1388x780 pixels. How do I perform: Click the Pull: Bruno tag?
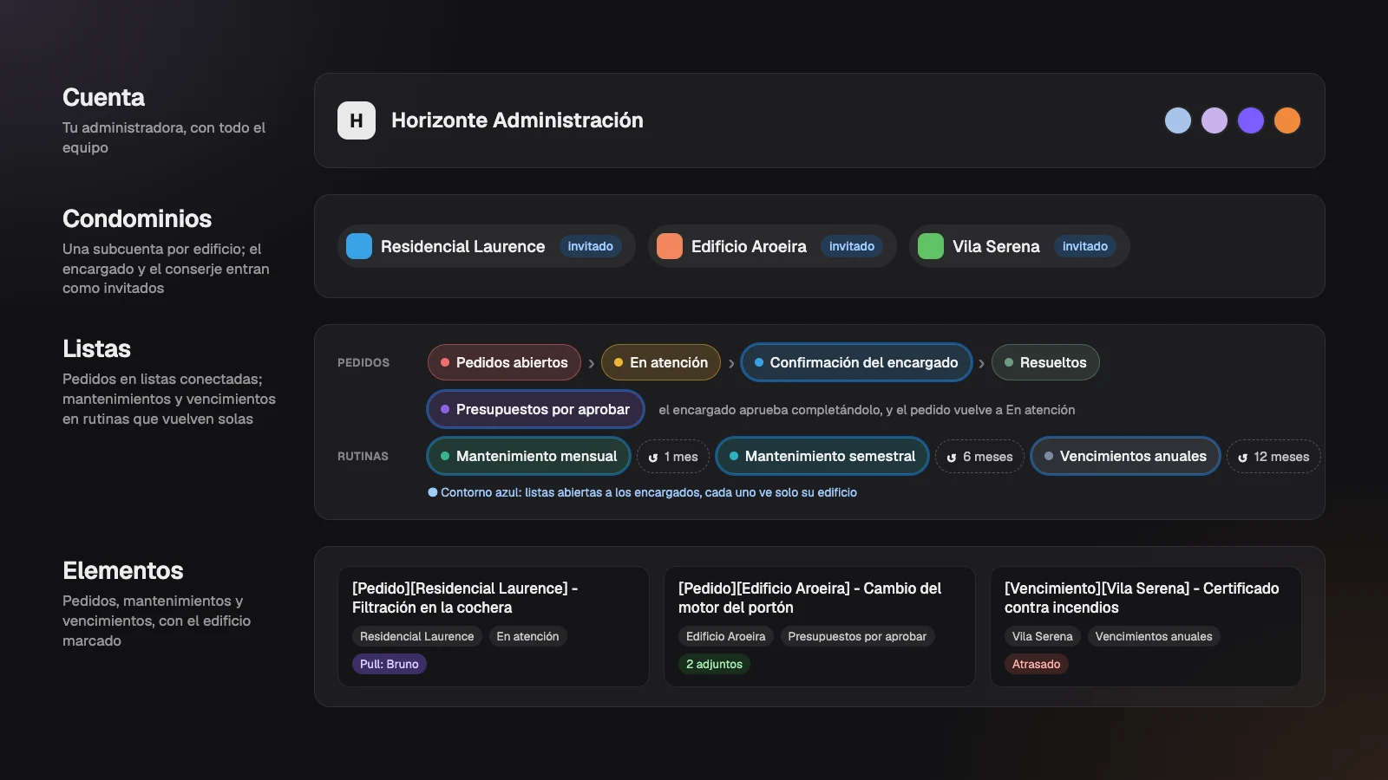tap(390, 664)
